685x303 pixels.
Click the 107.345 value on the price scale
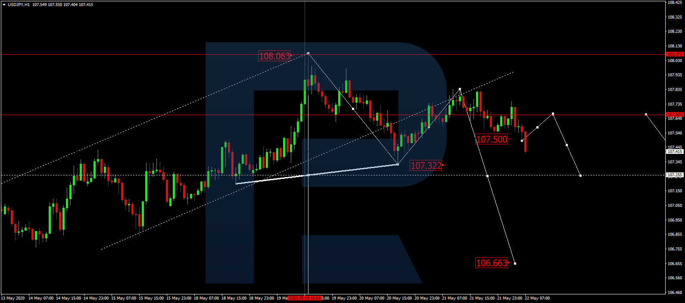pyautogui.click(x=675, y=162)
